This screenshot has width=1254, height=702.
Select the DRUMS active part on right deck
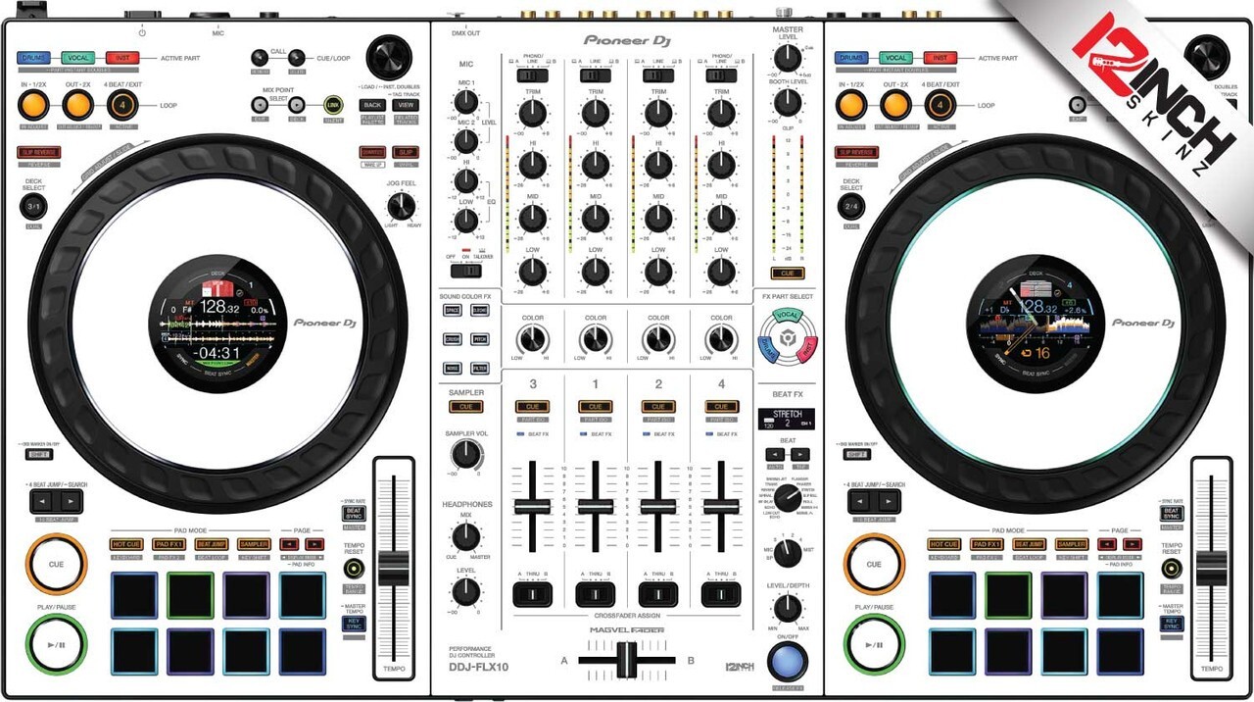851,58
